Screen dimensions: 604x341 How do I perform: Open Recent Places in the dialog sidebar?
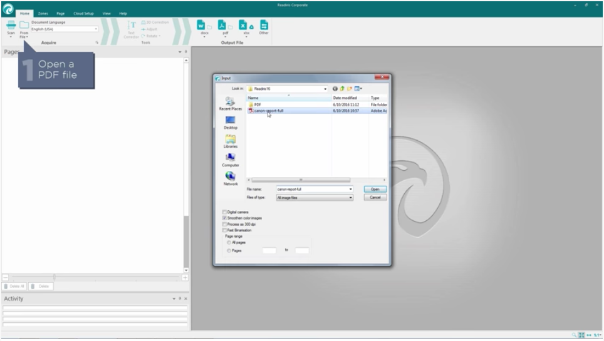pyautogui.click(x=230, y=103)
